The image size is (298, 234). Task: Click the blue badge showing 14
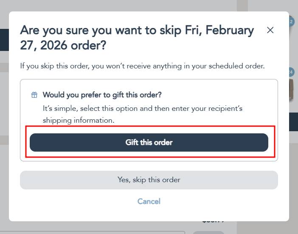[x=292, y=72]
